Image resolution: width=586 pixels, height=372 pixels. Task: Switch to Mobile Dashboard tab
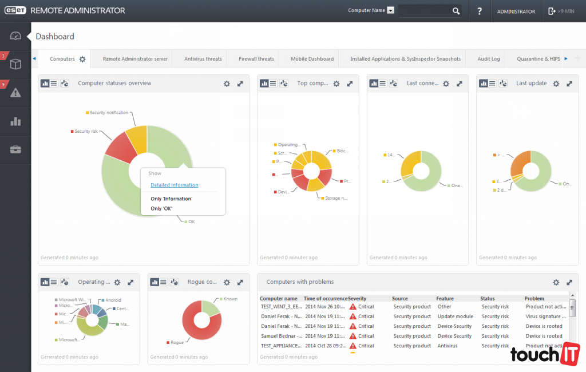pos(312,59)
